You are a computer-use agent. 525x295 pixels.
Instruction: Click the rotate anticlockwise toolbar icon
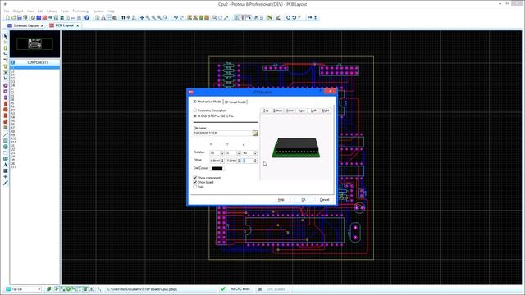point(294,17)
